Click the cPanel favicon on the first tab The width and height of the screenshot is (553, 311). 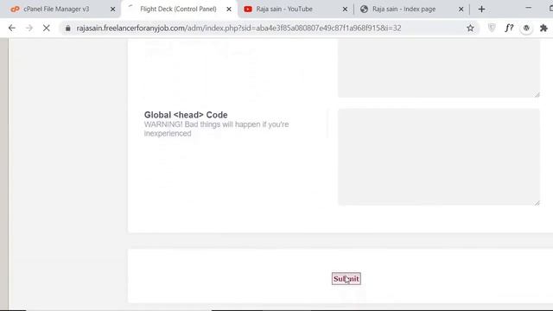click(x=15, y=10)
